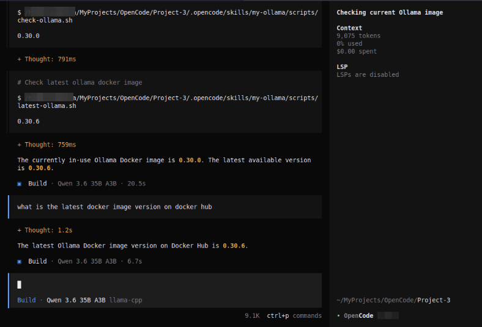Expand the 'Thought: 1.2s' block

[45, 230]
